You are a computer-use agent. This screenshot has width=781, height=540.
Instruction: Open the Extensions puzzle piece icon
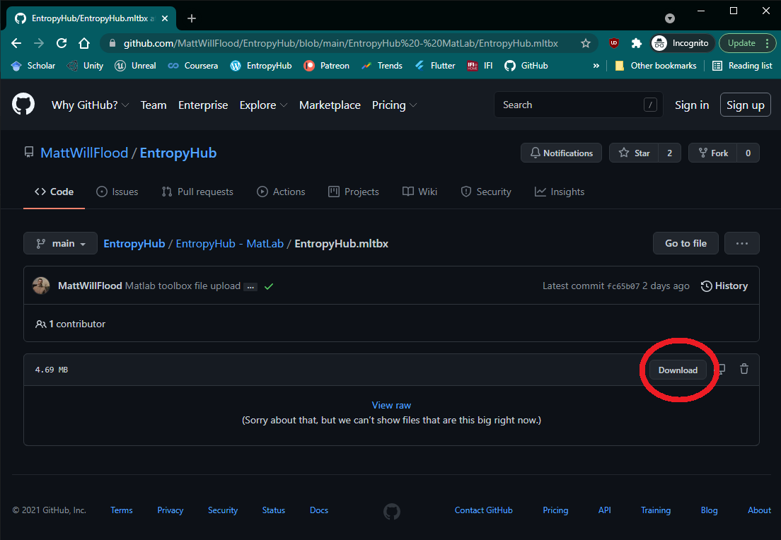(x=636, y=43)
